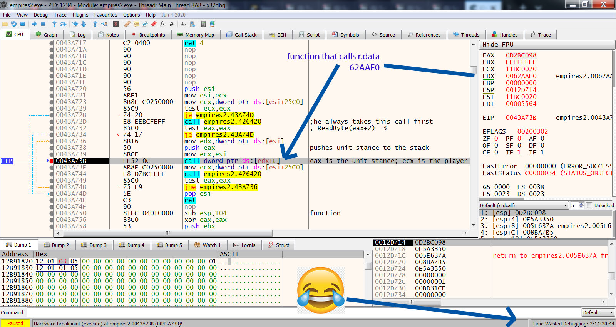Viewport: 616px width, 327px height.
Task: Open the Patches bandage icon
Action: pos(127,24)
